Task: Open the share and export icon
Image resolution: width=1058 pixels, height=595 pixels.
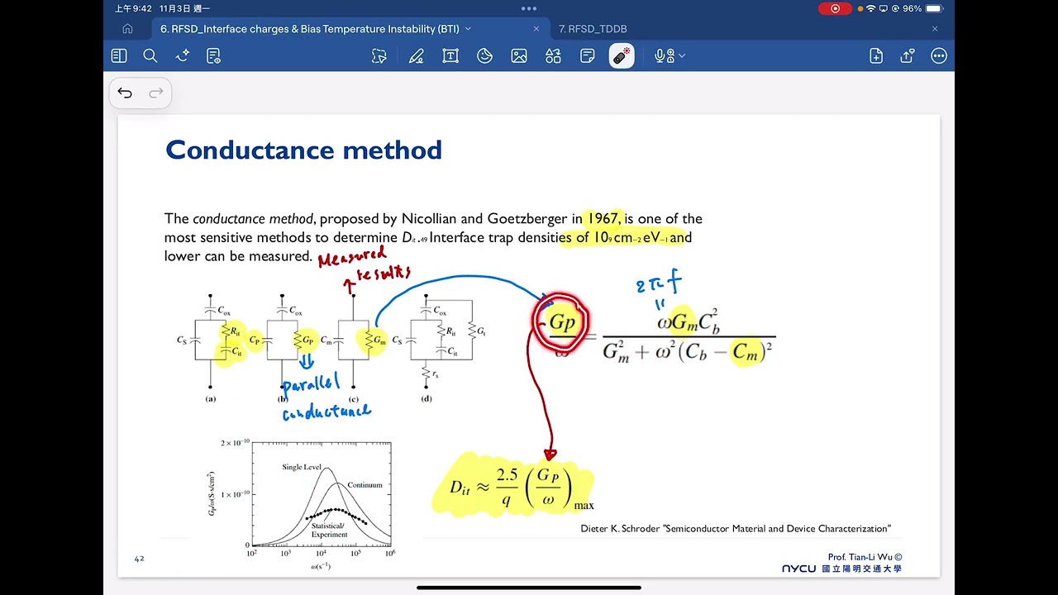Action: [908, 56]
